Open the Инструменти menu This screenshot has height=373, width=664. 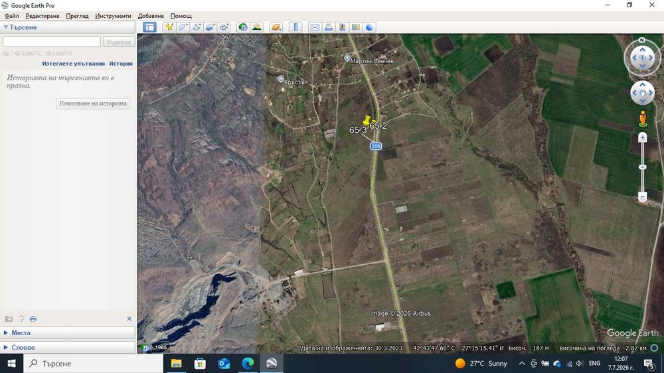[x=113, y=16]
